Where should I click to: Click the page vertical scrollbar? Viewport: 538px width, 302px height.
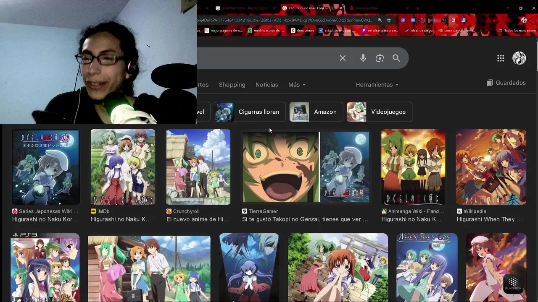coord(536,57)
